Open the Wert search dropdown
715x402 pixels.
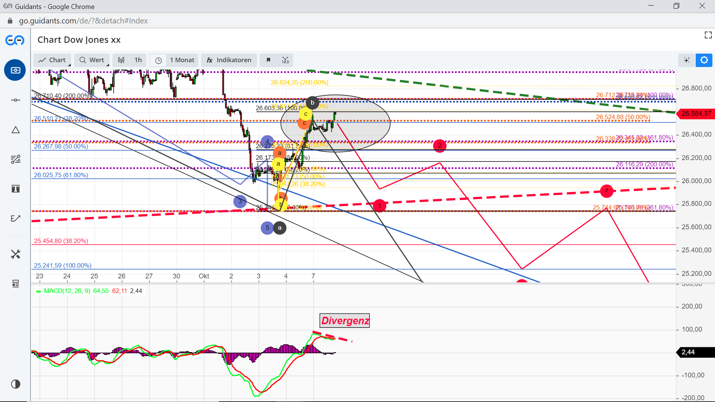[92, 60]
